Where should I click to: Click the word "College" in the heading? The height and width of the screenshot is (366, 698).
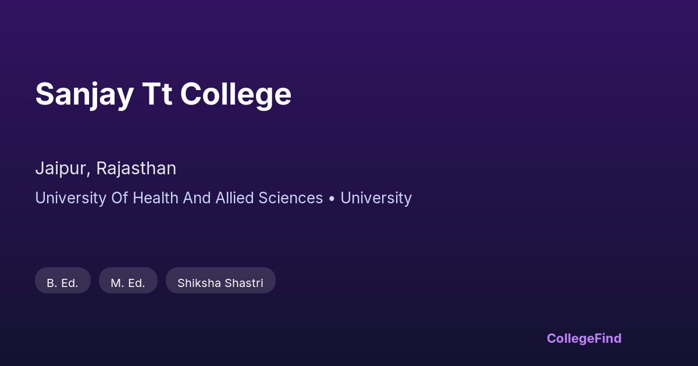pos(235,94)
